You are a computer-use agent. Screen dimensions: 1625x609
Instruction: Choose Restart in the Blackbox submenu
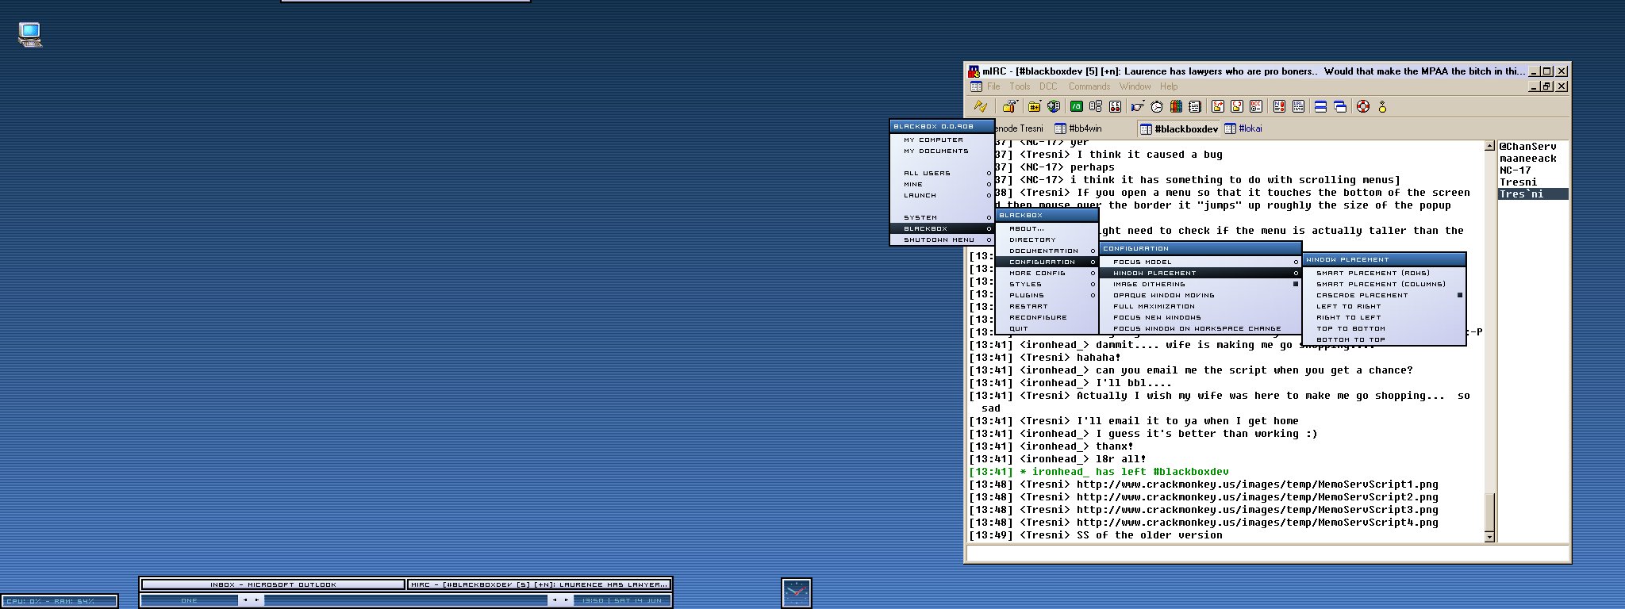pos(1047,306)
